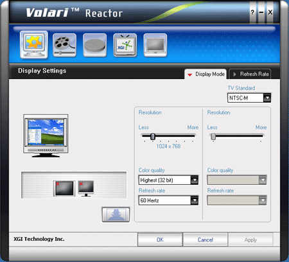Click the XGI Technology Inc. label
The image size is (289, 262).
click(x=39, y=239)
